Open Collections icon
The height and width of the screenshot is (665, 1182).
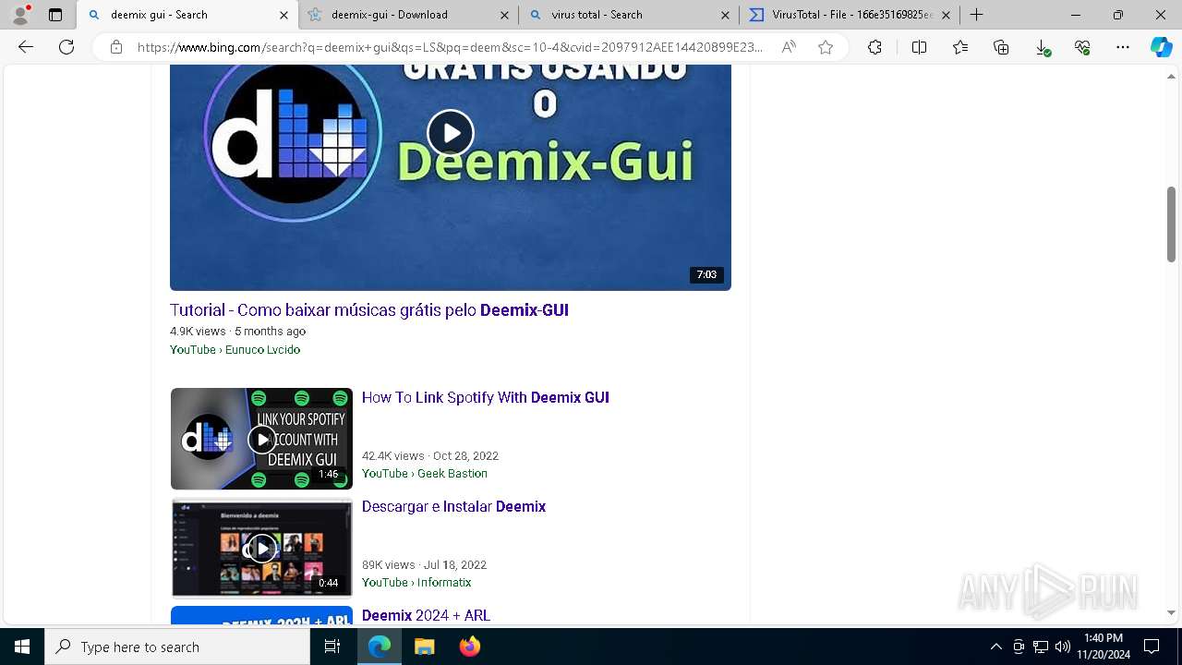point(1001,47)
